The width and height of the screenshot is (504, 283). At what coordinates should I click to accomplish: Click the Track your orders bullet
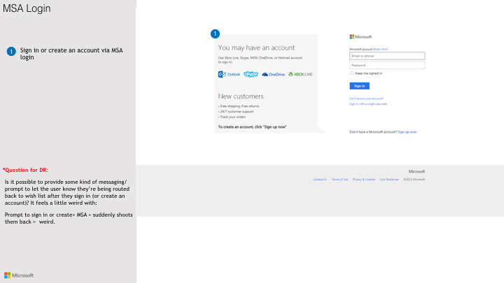[232, 117]
